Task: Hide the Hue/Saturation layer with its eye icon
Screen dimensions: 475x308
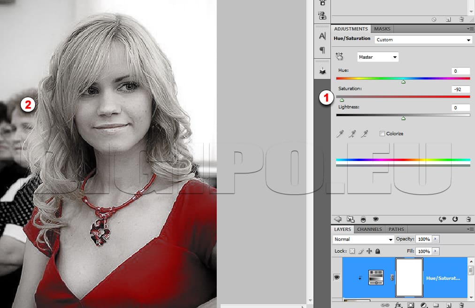Action: click(337, 277)
